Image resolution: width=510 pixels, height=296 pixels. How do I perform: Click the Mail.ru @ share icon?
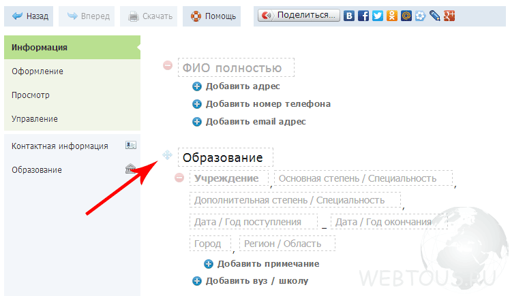click(x=406, y=16)
